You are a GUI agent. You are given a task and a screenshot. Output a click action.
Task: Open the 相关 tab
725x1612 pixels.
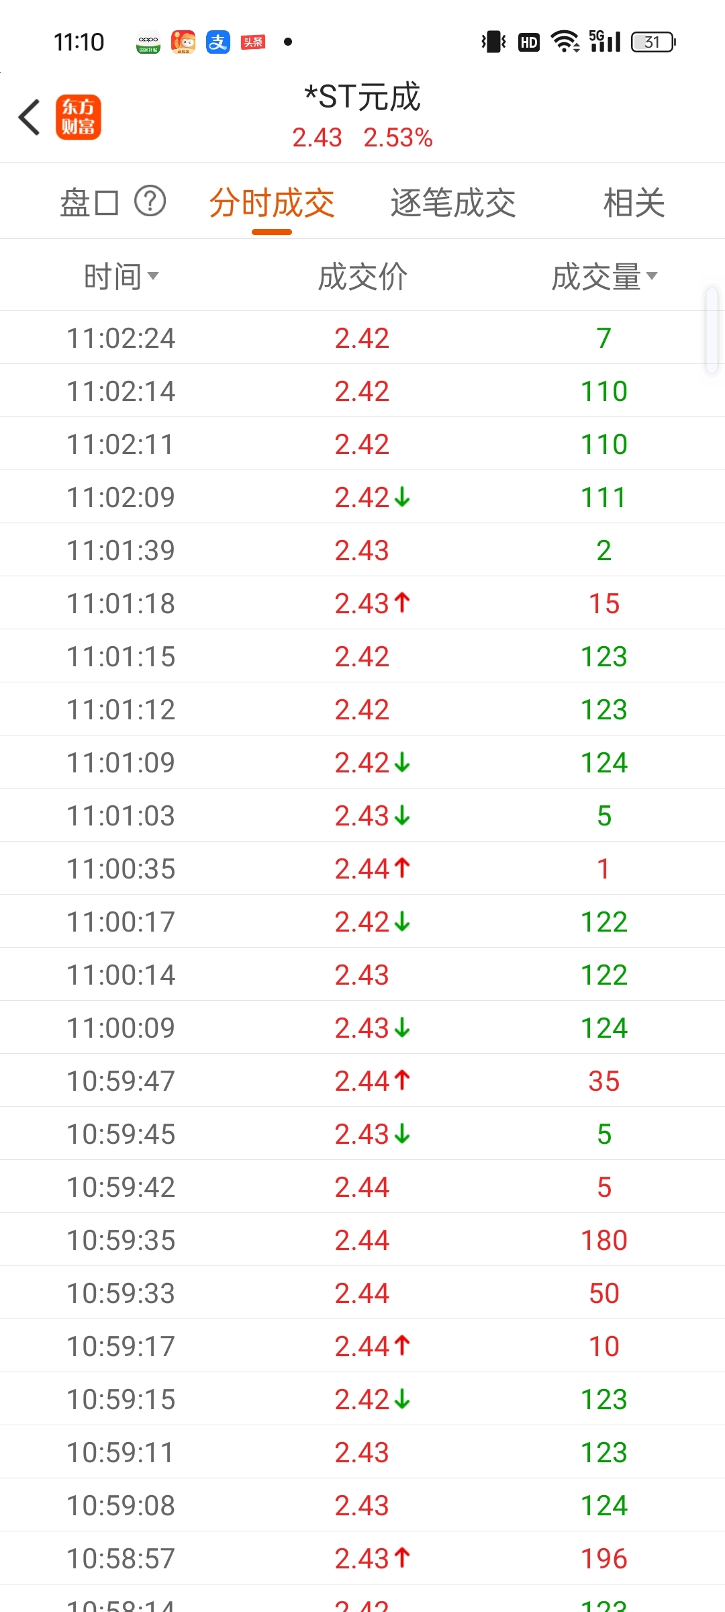634,203
